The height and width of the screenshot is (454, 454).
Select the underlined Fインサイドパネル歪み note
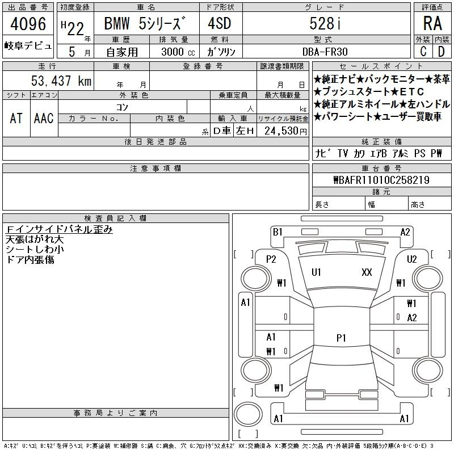pos(59,229)
